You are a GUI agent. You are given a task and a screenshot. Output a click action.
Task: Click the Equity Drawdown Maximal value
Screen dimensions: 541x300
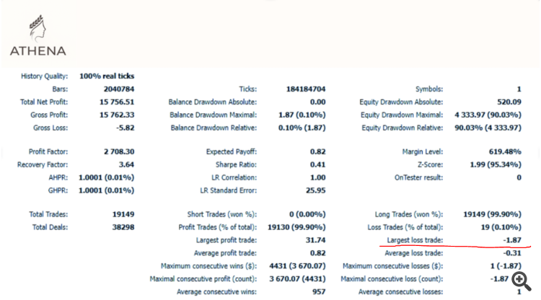coord(488,115)
